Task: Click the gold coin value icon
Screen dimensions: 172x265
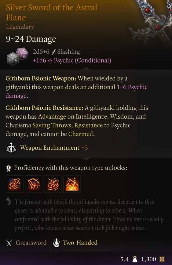Action: tap(162, 259)
